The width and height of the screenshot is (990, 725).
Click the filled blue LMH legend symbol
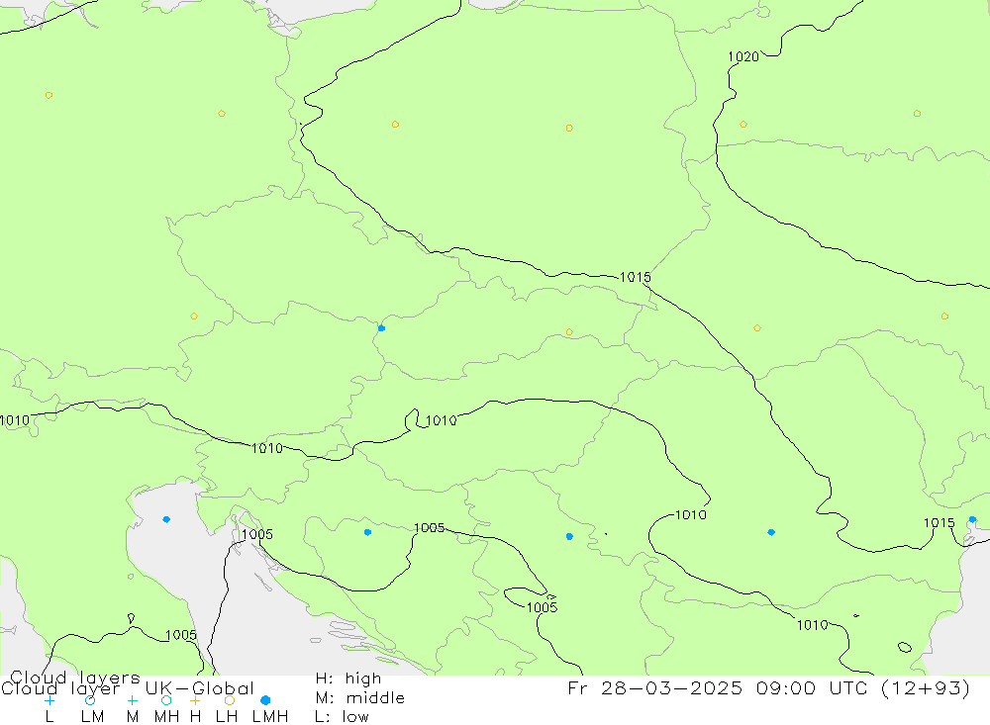coord(265,700)
